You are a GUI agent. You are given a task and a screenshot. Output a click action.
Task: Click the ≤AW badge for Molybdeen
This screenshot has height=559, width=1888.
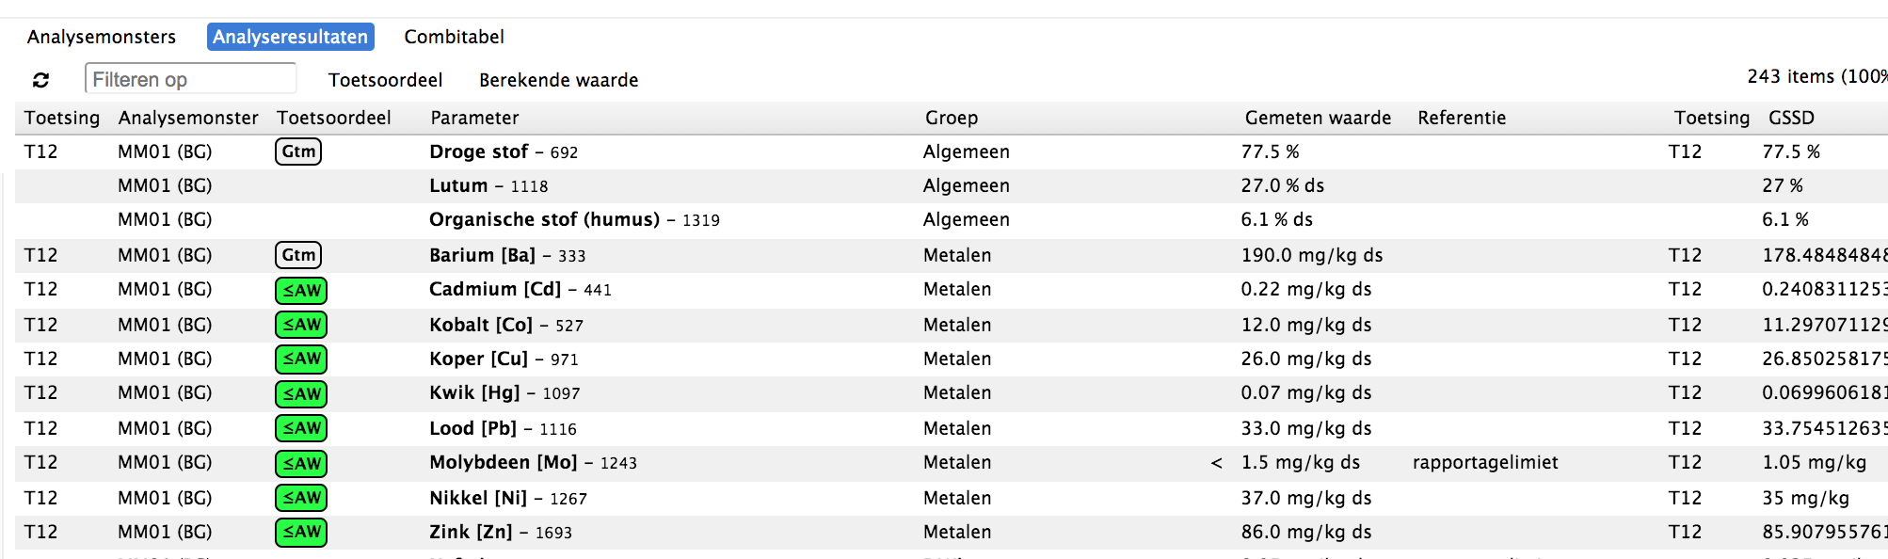(x=301, y=464)
